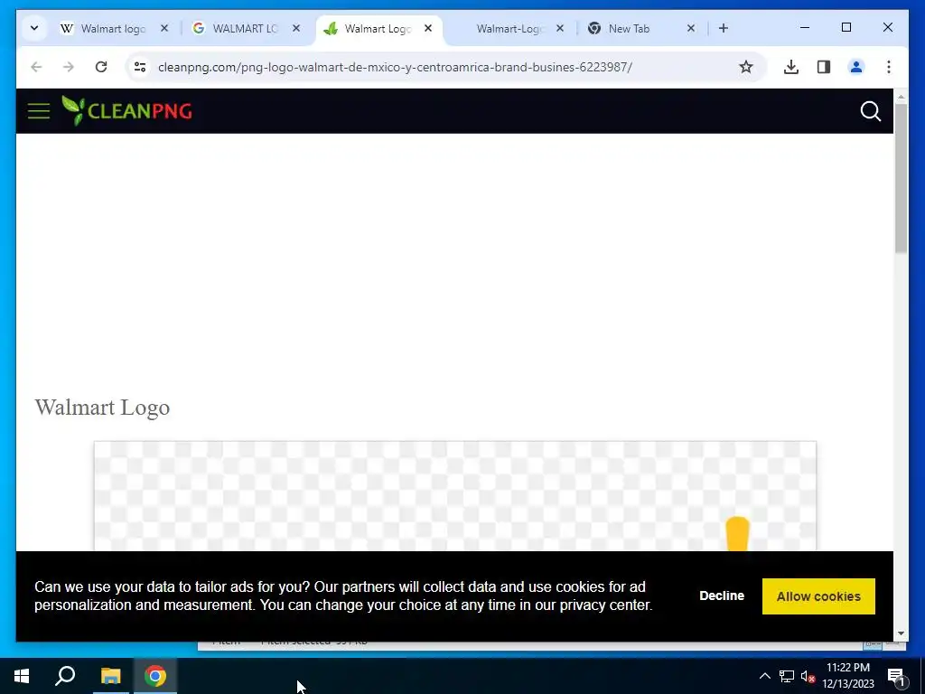
Task: Click the Walmart Logo heading text
Action: click(102, 408)
